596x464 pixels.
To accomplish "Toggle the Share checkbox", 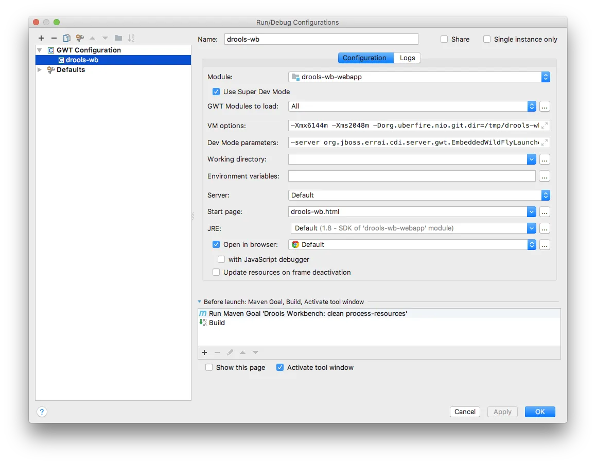I will 444,39.
